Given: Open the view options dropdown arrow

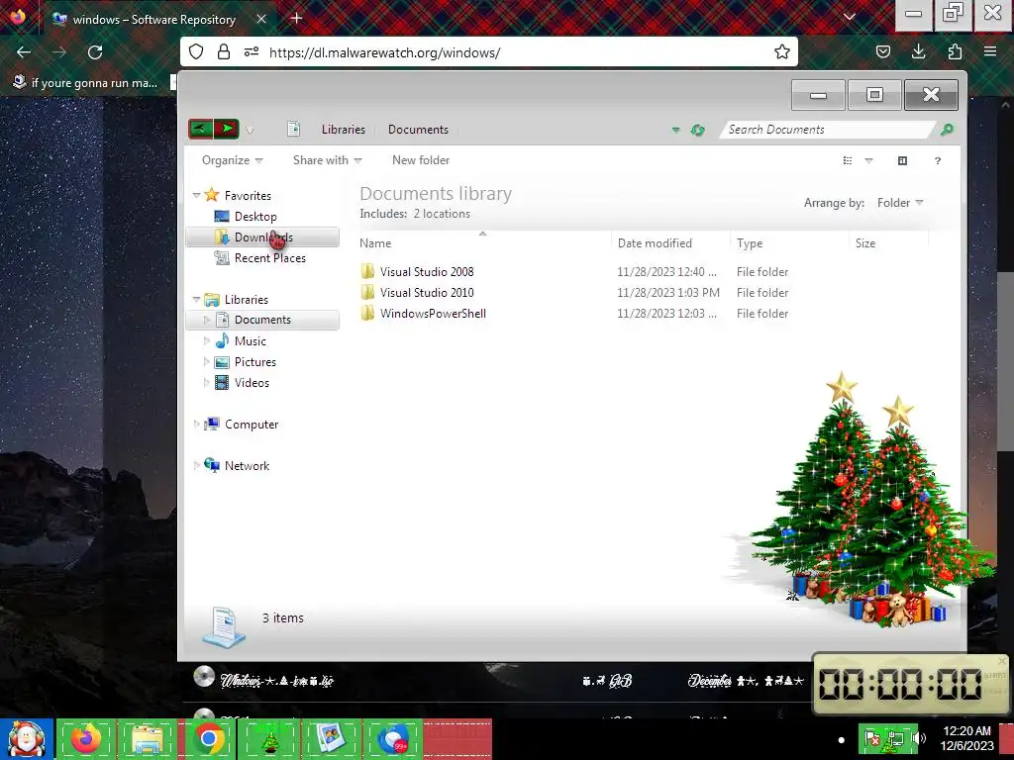Looking at the screenshot, I should click(868, 161).
